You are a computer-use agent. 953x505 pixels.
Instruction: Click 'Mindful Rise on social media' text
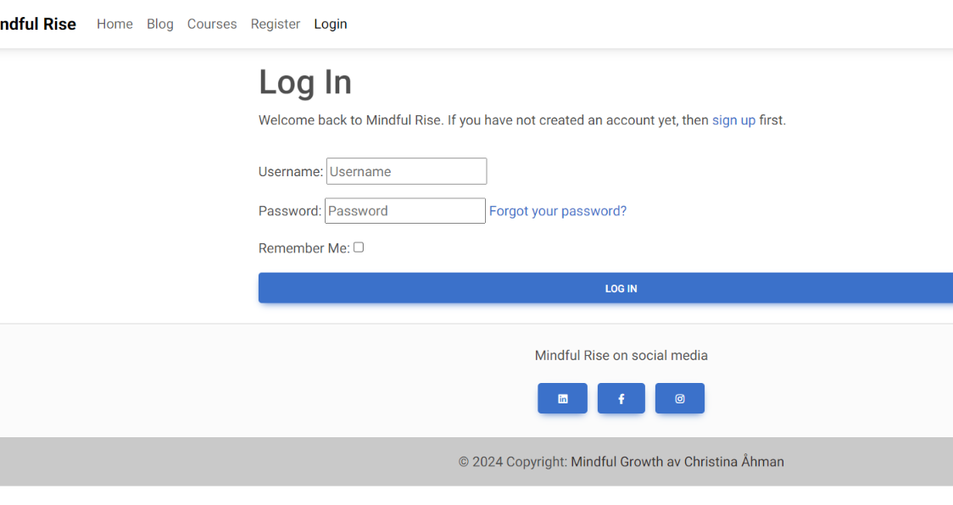[621, 356]
